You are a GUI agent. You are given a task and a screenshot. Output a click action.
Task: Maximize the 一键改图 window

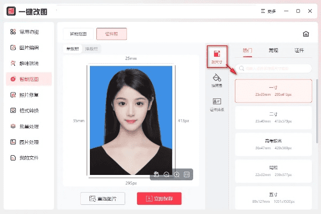point(298,11)
